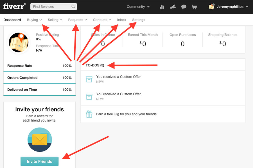
Task: Click the 0% positive rating value
Action: 39,39
